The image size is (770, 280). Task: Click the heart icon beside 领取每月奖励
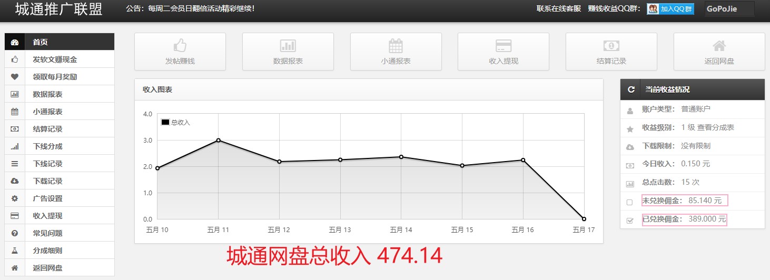pyautogui.click(x=15, y=77)
